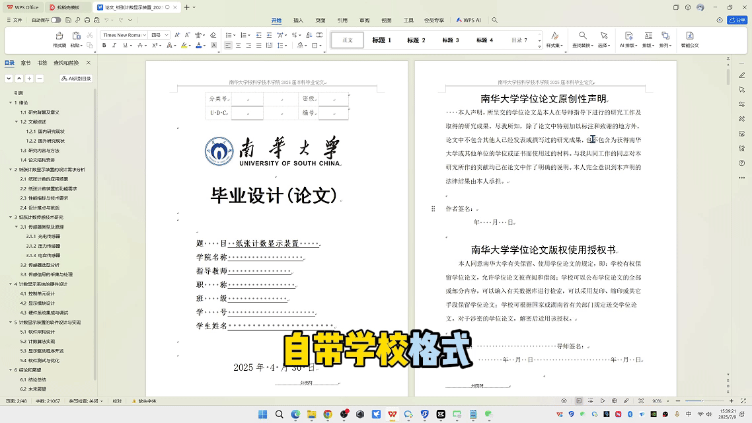This screenshot has width=752, height=423.
Task: Apply bold formatting with the B icon
Action: tap(104, 46)
